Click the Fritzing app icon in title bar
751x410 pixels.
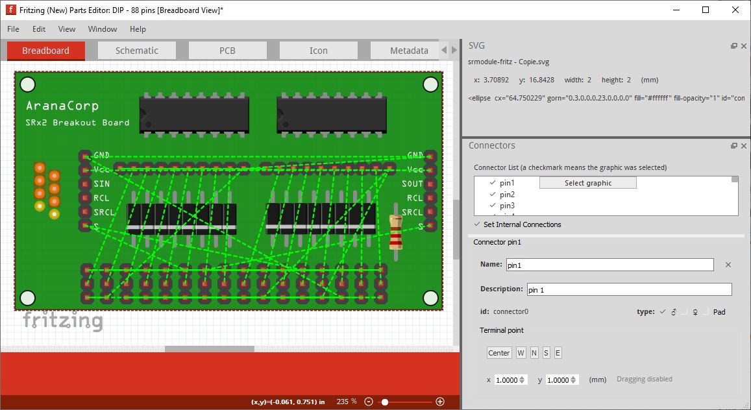(10, 10)
